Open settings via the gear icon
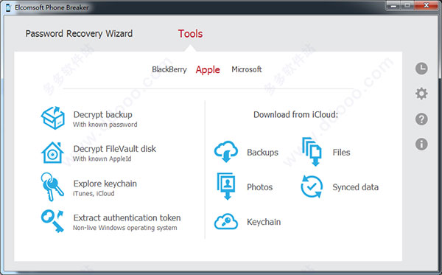This screenshot has height=275, width=442. (x=421, y=94)
